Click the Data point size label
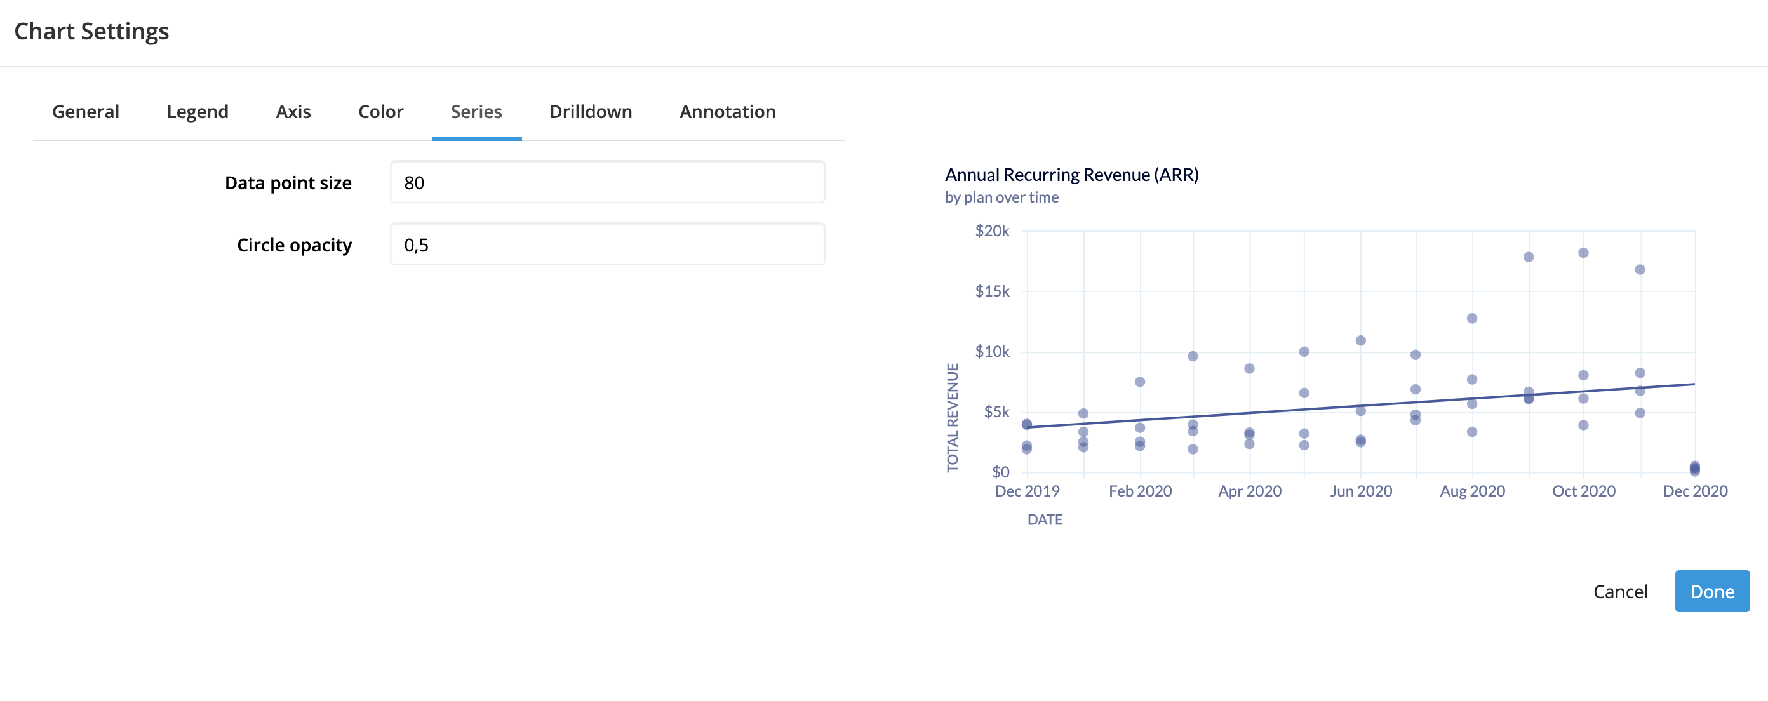The height and width of the screenshot is (701, 1768). coord(288,183)
